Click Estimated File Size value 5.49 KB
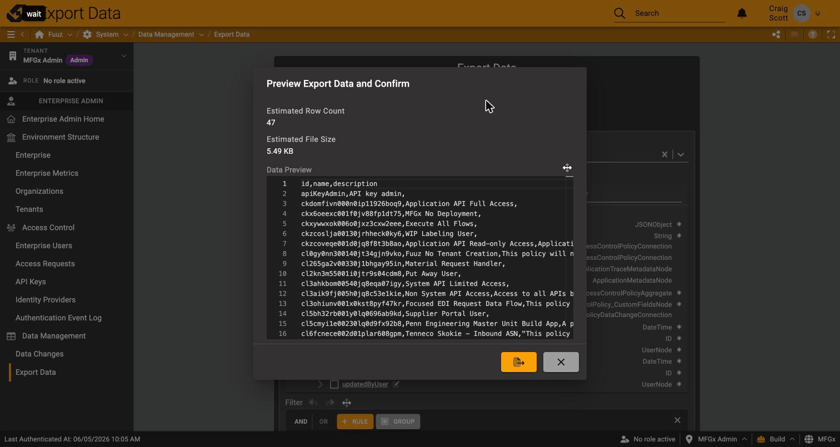 coord(280,151)
